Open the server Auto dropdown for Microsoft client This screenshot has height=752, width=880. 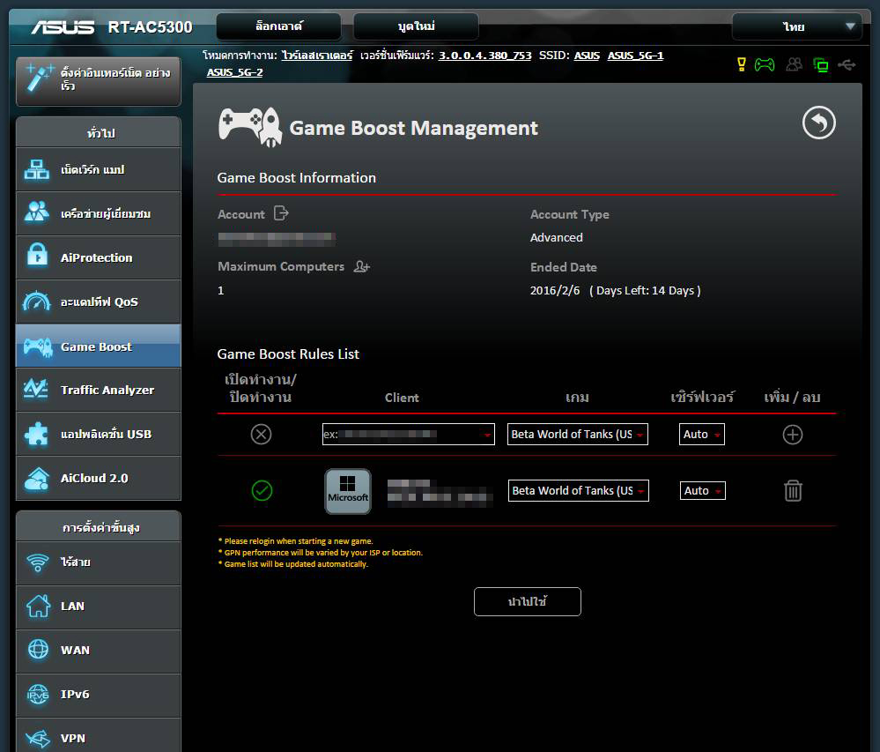click(x=703, y=490)
